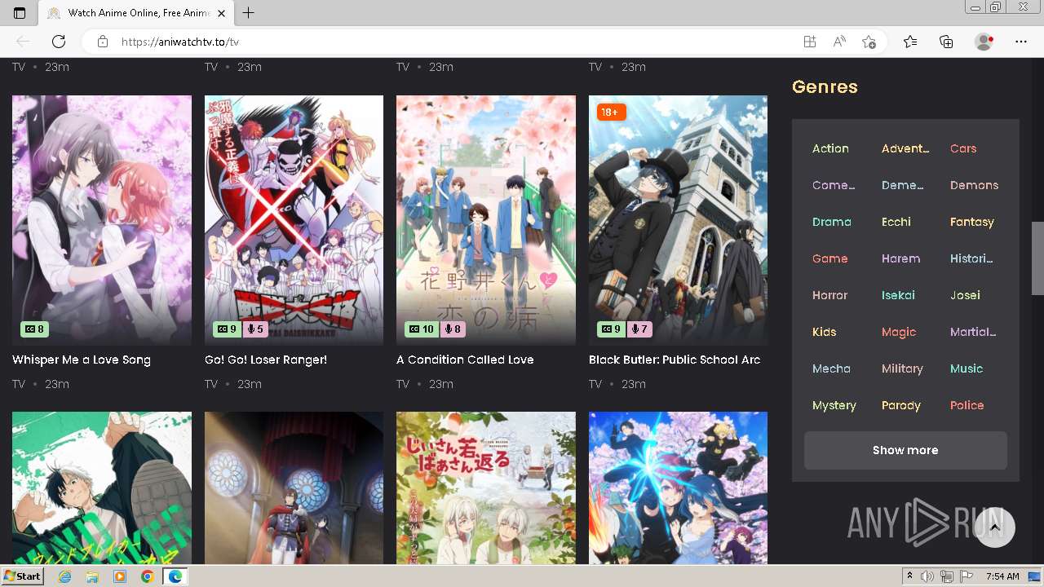
Task: Click Go! Go! Loser Ranger! title link
Action: tap(266, 360)
